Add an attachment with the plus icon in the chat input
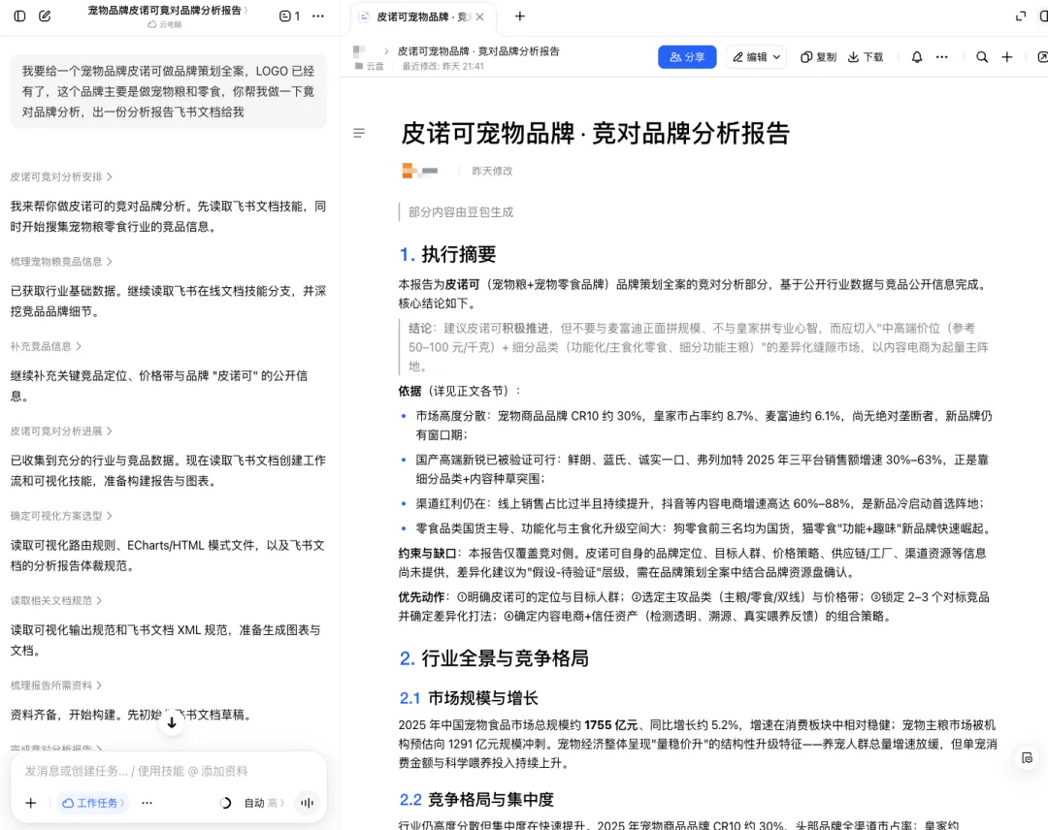Screen dimensions: 1048x830 [x=31, y=803]
